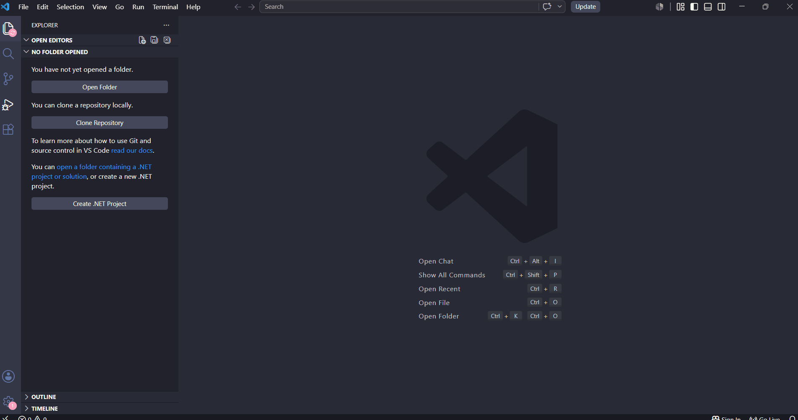The height and width of the screenshot is (420, 798).
Task: Collapse the No Folder Opened section
Action: point(26,52)
